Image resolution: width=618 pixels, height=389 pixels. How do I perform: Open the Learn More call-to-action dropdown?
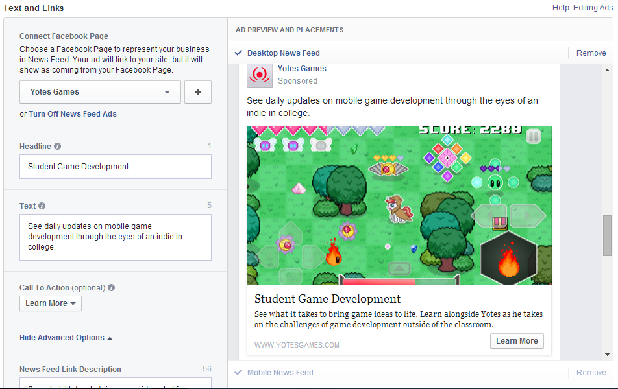pos(51,303)
